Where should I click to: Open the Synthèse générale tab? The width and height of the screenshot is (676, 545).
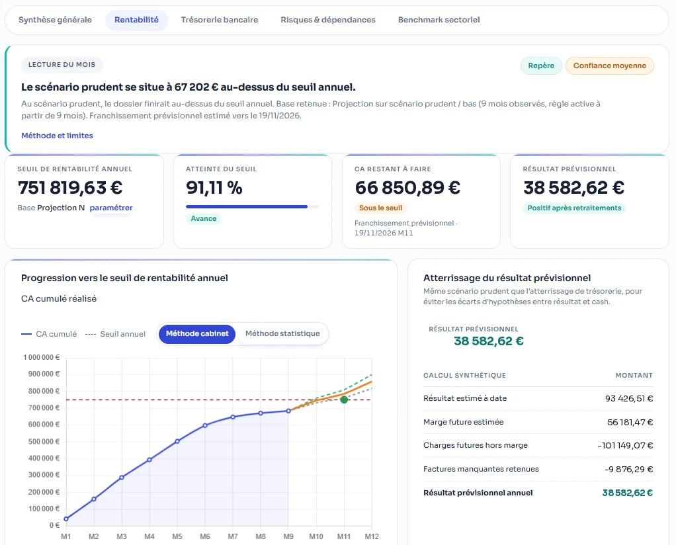tap(55, 20)
